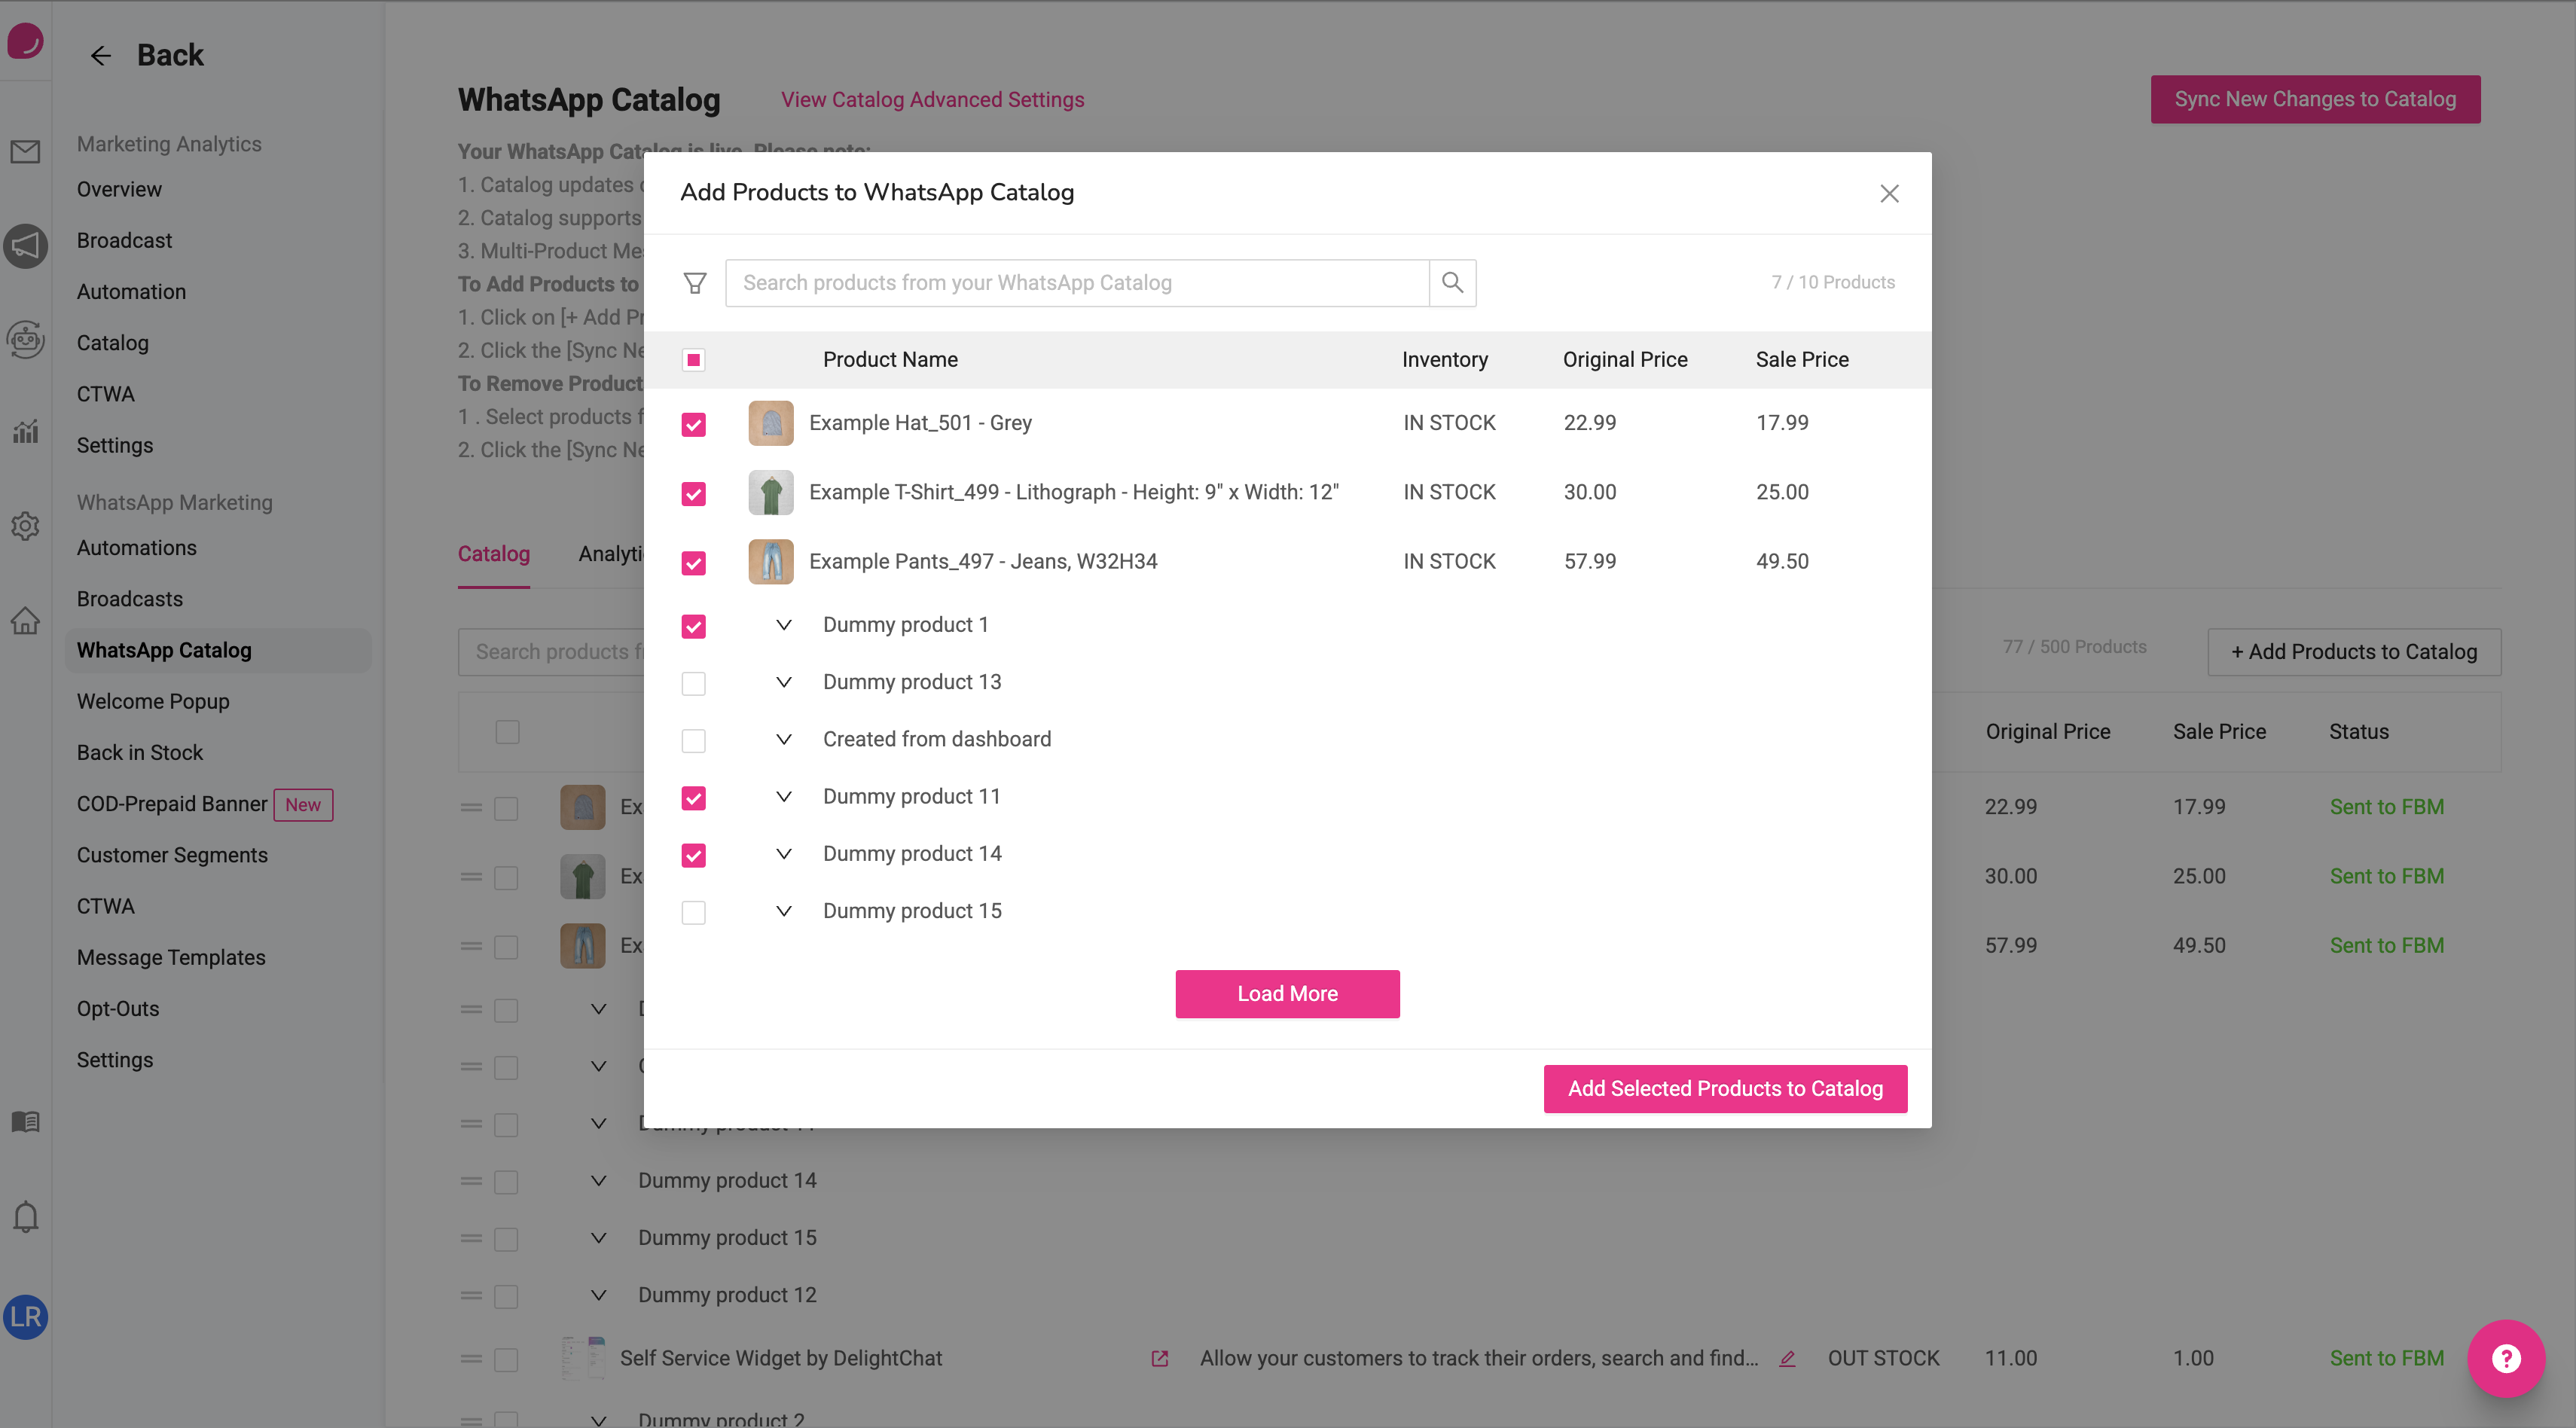This screenshot has width=2576, height=1428.
Task: Open the marketing megaphone icon
Action: click(x=25, y=246)
